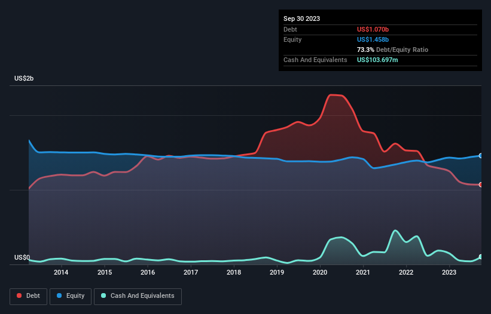Viewport: 491px width, 314px height.
Task: Click the 2019 x-axis label
Action: click(277, 272)
